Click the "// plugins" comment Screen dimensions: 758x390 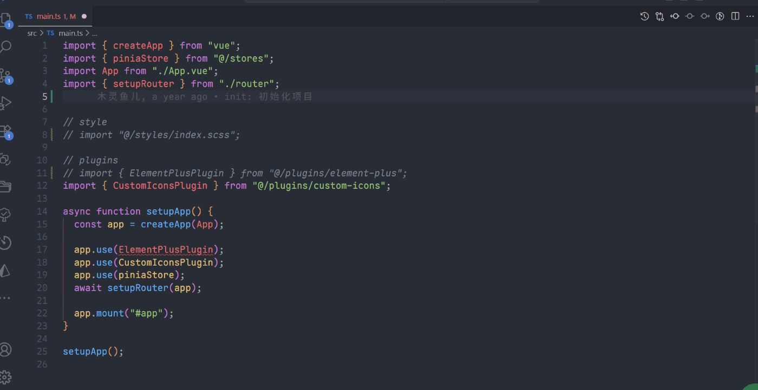(x=90, y=161)
